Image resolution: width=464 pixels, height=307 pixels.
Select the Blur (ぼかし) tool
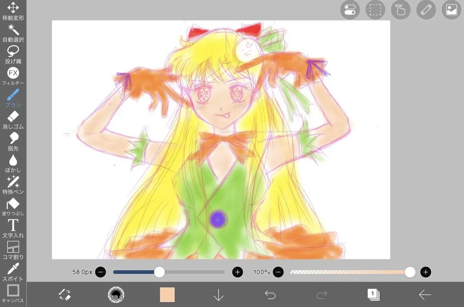[x=13, y=163]
